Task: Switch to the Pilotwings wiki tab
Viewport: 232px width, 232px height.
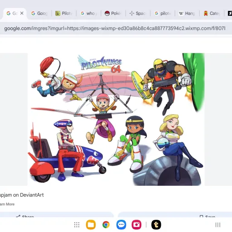Action: pyautogui.click(x=64, y=14)
